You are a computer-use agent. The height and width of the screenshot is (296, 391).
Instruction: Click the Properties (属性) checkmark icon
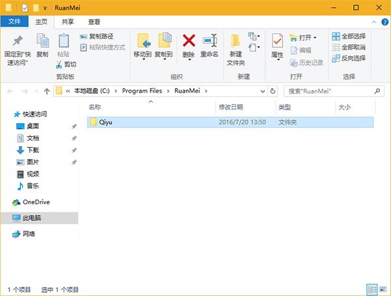[278, 40]
